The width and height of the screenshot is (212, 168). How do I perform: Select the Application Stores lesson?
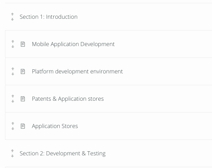tap(55, 126)
